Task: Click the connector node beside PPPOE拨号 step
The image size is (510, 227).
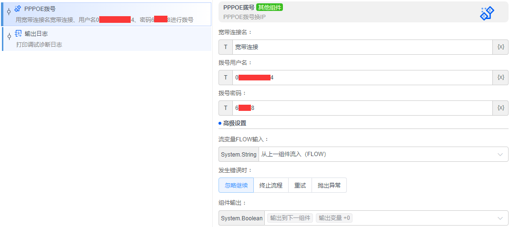Action: (x=9, y=11)
